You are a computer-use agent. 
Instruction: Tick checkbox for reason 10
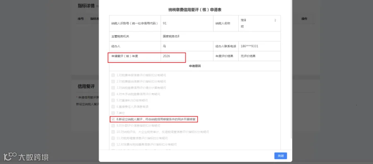pos(113,132)
